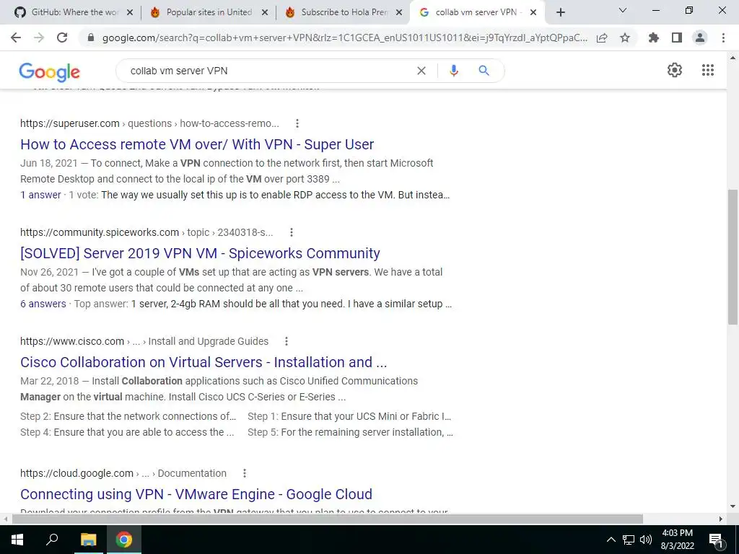
Task: Close the Popular sites tab
Action: (265, 13)
